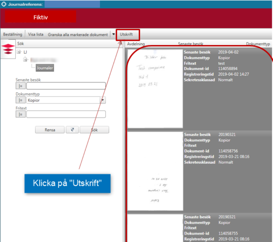Click the operator icon beside Fritext field
The image size is (273, 242).
(x=20, y=114)
